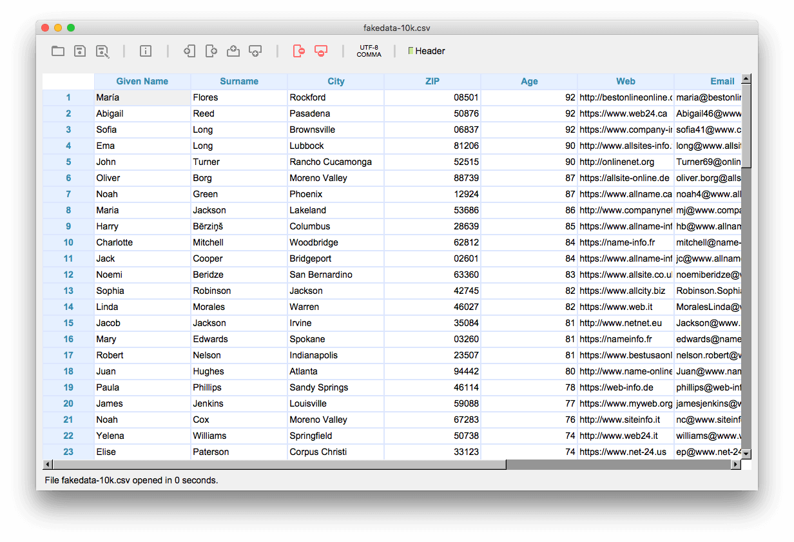Add a new row below the selection

pyautogui.click(x=255, y=51)
